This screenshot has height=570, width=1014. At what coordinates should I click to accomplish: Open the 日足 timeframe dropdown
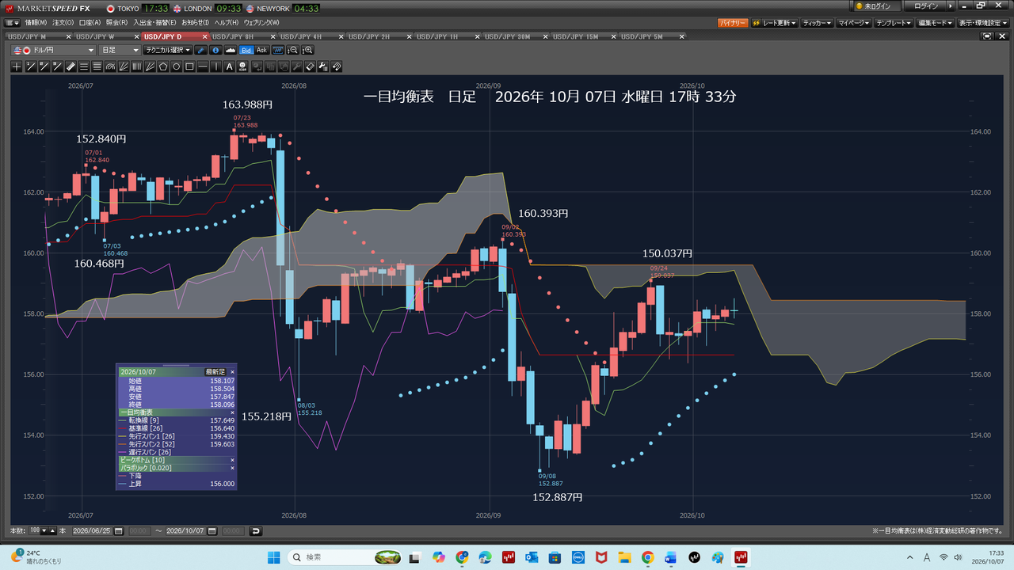coord(120,50)
